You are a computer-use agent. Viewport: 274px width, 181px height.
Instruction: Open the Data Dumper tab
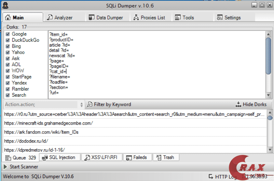(x=106, y=18)
